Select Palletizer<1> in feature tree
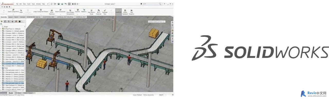The height and width of the screenshot is (99, 329). tap(13, 31)
